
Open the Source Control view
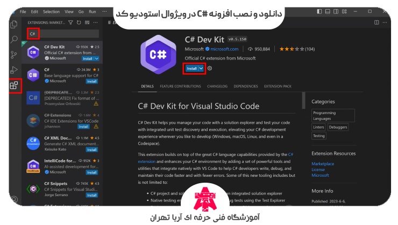14,55
